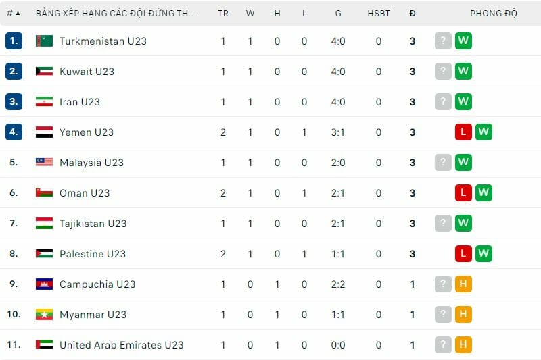Click Yemen's red L form badge
Image resolution: width=541 pixels, height=360 pixels.
click(x=463, y=132)
